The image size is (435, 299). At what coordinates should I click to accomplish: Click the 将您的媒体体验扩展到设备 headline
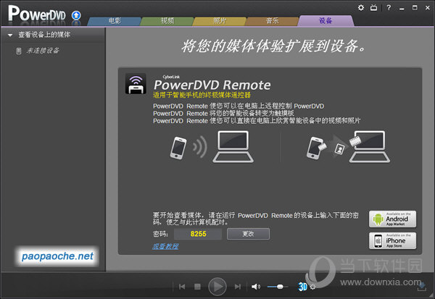274,46
